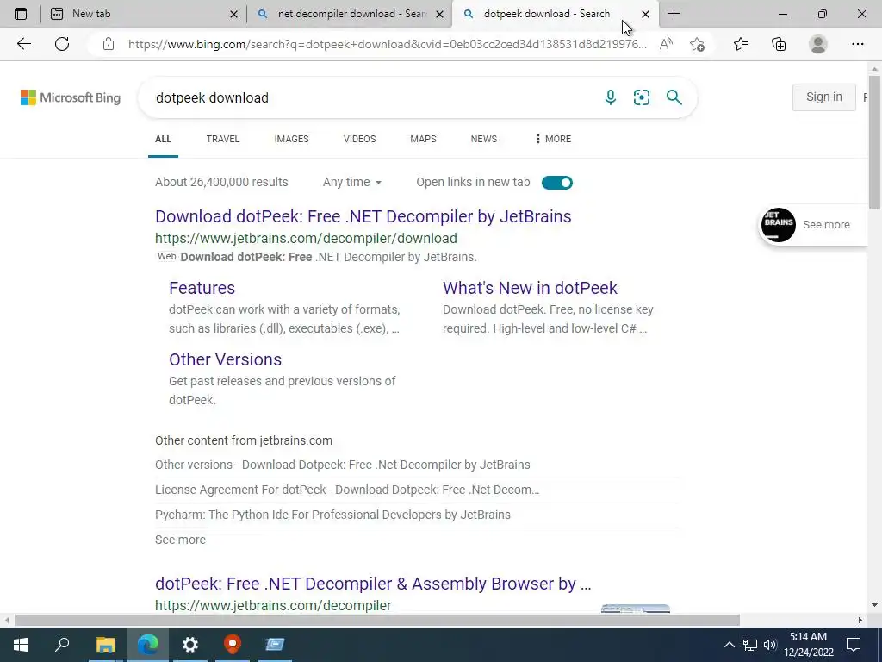Viewport: 882px width, 662px height.
Task: Click See more under jetbrains.com content
Action: coord(181,540)
